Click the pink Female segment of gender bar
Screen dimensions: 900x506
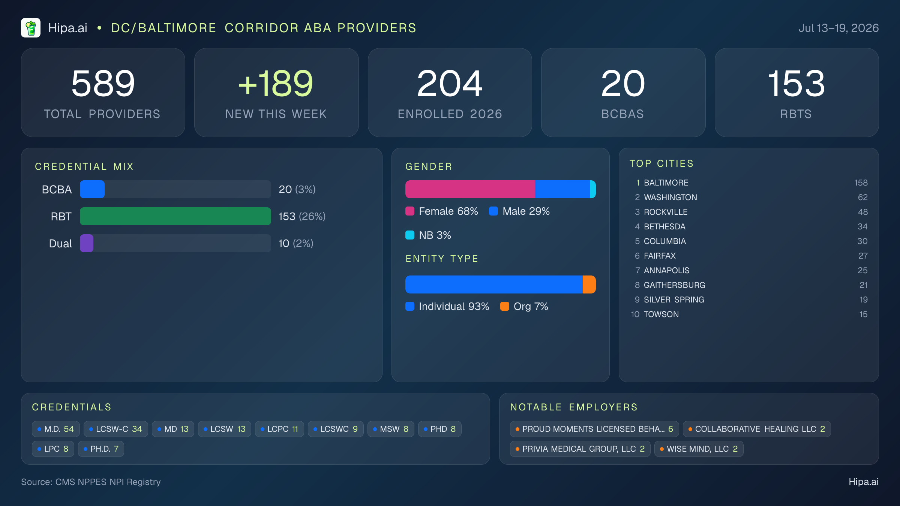(470, 189)
